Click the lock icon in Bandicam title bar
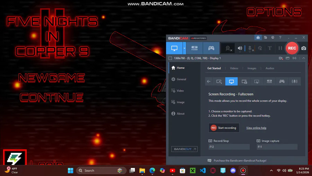 pyautogui.click(x=258, y=37)
